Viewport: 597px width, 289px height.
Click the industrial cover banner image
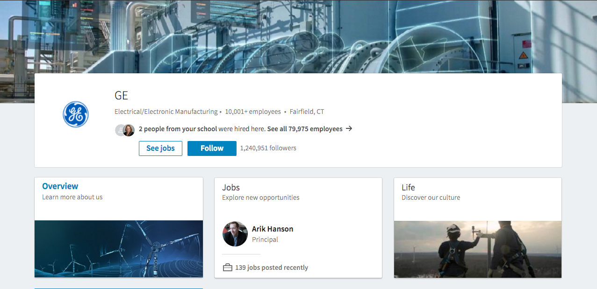tap(298, 36)
